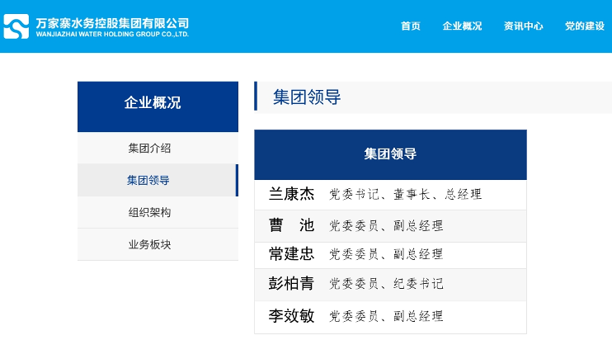This screenshot has height=340, width=612.
Task: Click the 万家寨水务控股集团有限公司 company name
Action: 113,22
